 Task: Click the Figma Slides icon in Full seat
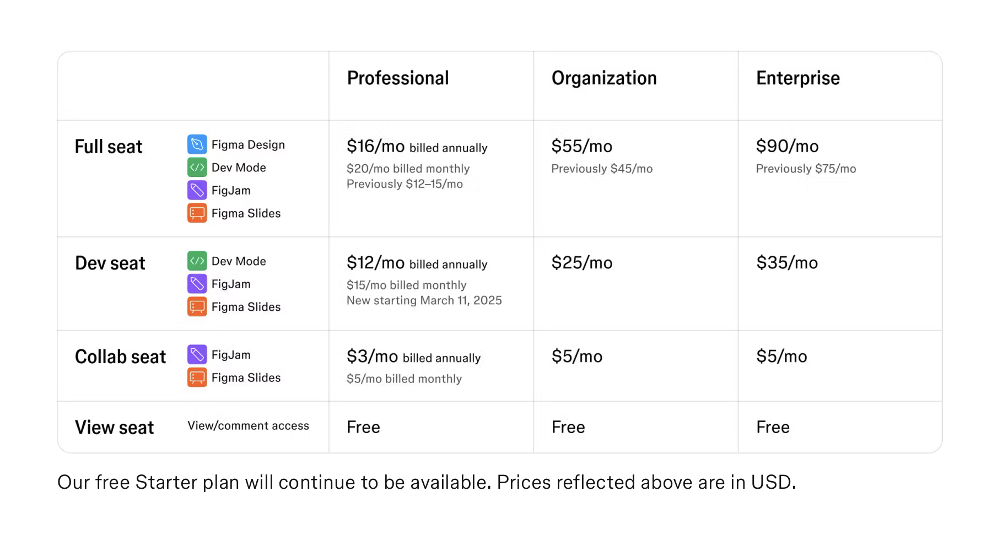tap(197, 213)
